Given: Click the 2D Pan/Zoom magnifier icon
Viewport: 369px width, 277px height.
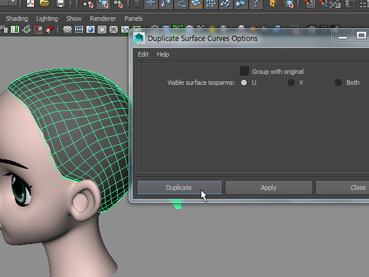Looking at the screenshot, I should [38, 29].
